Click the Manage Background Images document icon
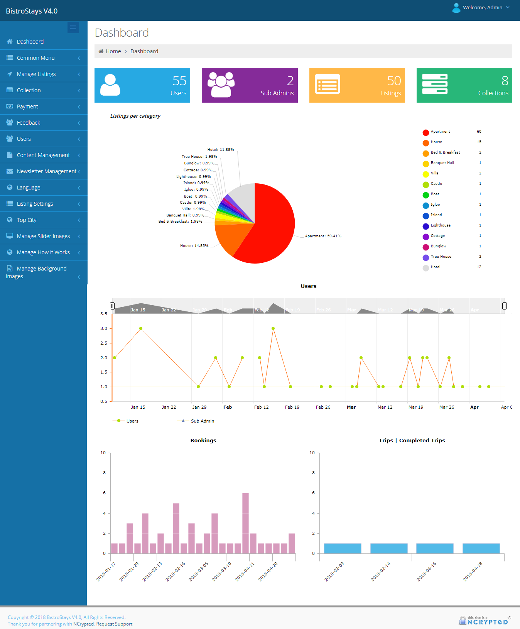 pos(10,268)
